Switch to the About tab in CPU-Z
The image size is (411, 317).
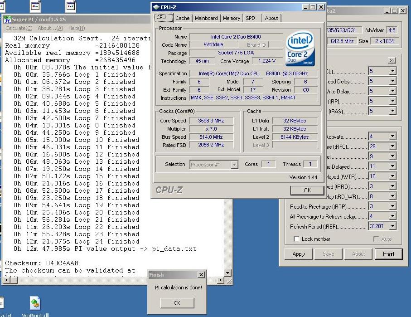click(271, 18)
